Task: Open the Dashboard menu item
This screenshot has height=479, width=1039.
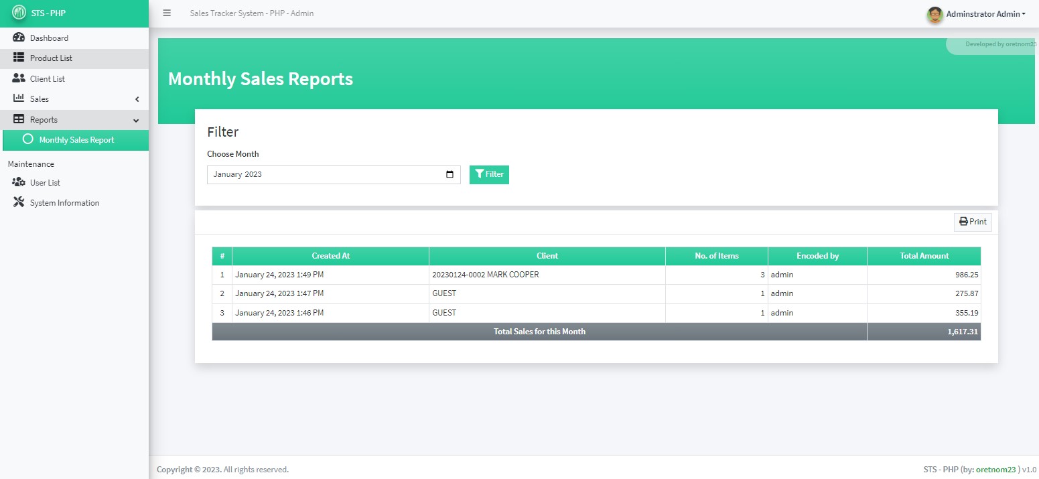Action: click(x=74, y=38)
